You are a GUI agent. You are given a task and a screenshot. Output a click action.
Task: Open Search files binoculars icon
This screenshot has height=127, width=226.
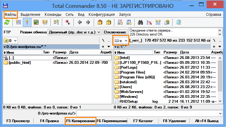(x=140, y=22)
